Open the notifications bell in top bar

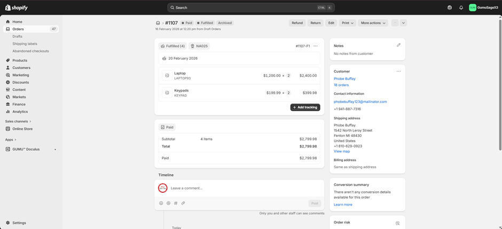click(461, 7)
